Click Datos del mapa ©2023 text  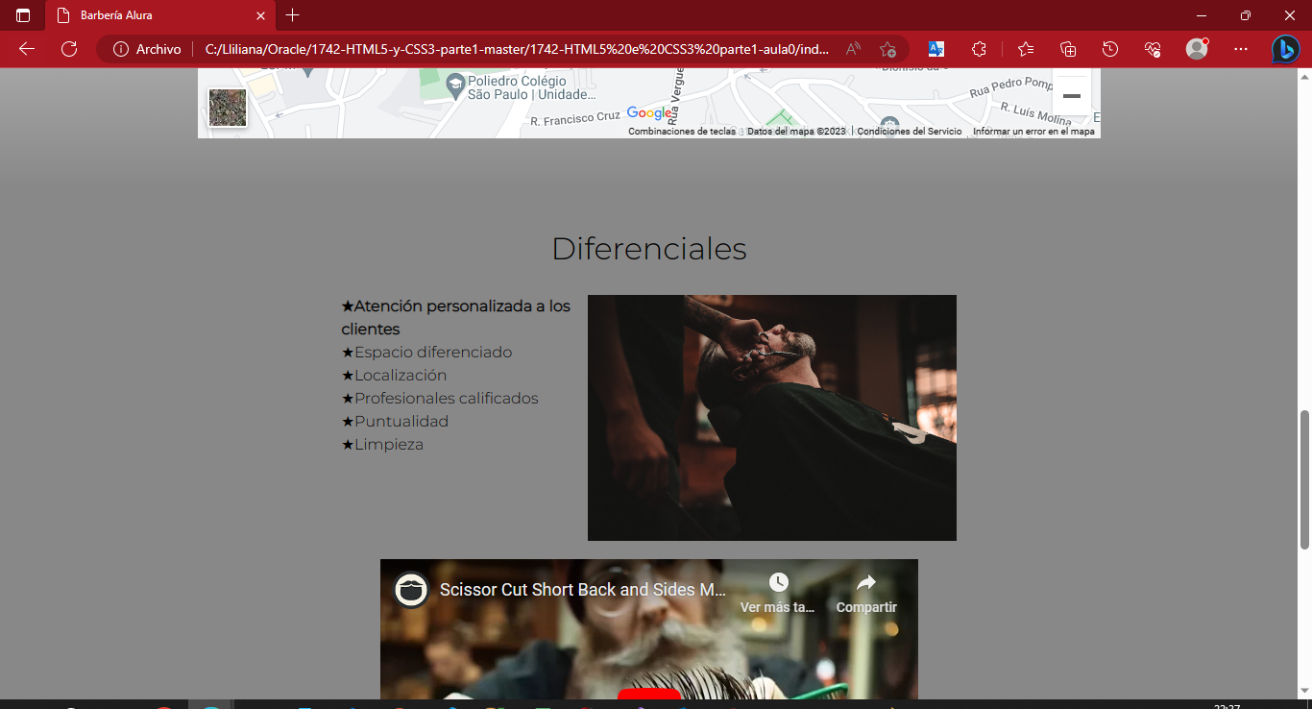click(796, 132)
